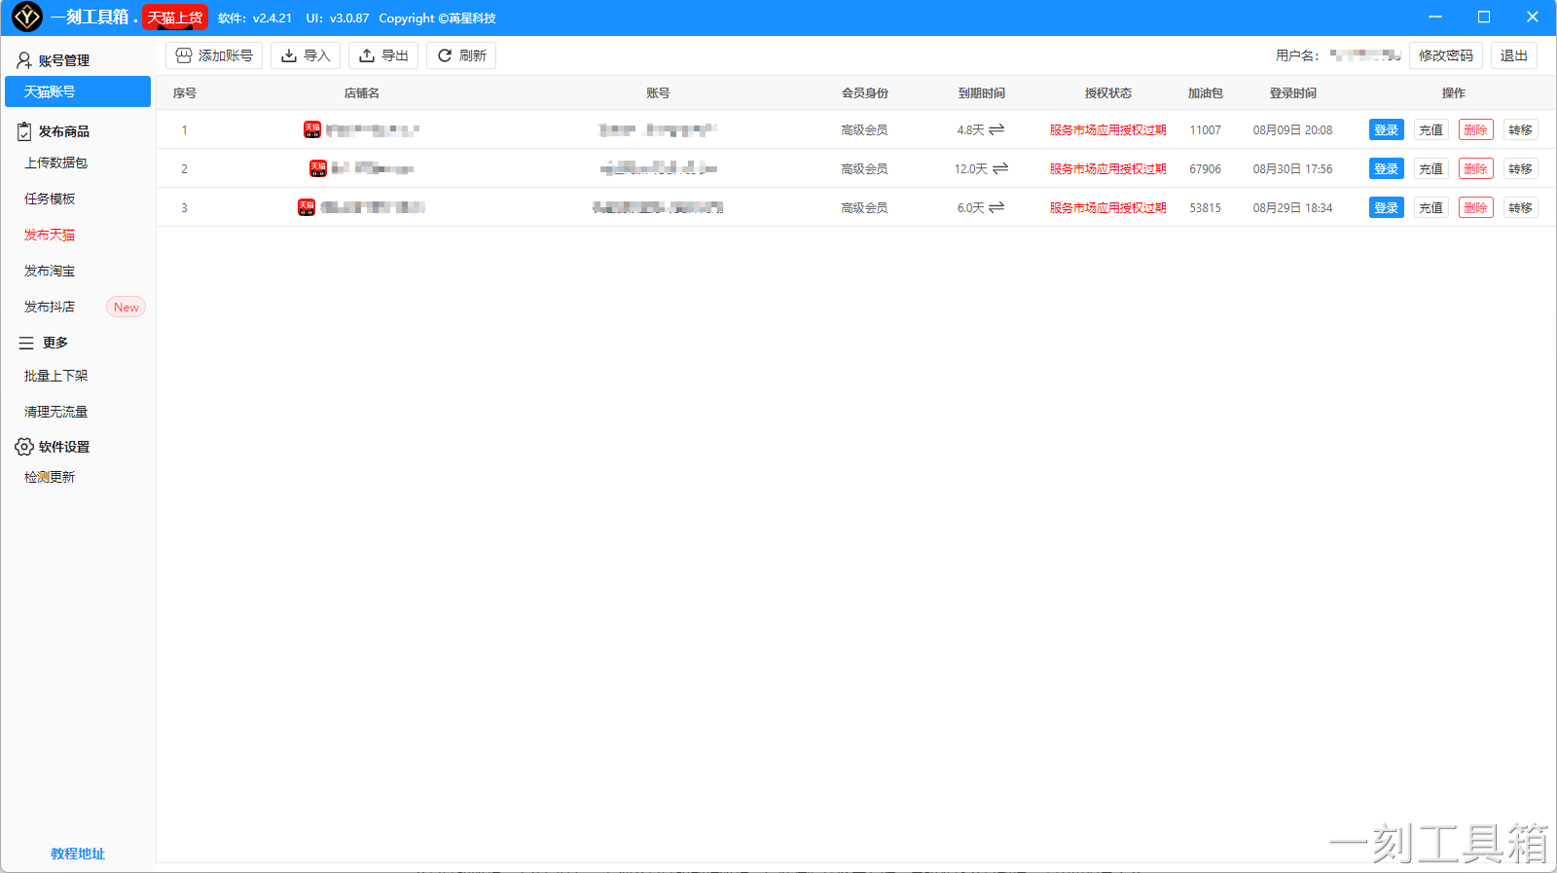Click 充值 for the 11007 account row
The height and width of the screenshot is (873, 1557).
coord(1431,129)
